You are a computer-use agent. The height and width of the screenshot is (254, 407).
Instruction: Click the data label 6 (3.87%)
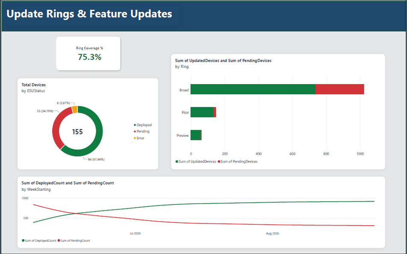point(63,103)
